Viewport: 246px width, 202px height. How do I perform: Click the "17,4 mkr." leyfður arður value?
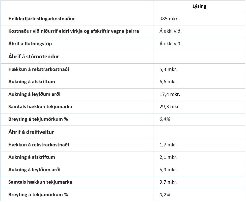click(170, 94)
